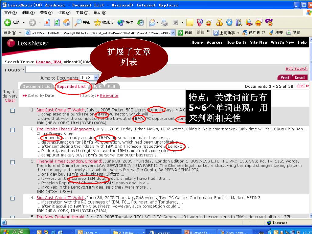Click the 清理 broom icon
The height and width of the screenshot is (234, 312).
point(271,33)
